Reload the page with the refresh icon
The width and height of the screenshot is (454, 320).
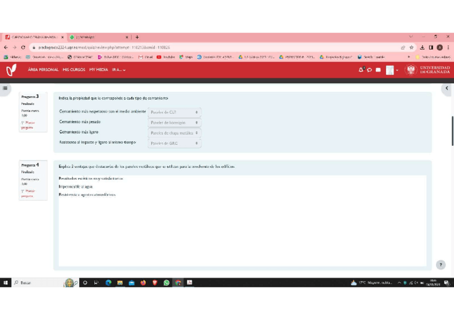tap(23, 48)
